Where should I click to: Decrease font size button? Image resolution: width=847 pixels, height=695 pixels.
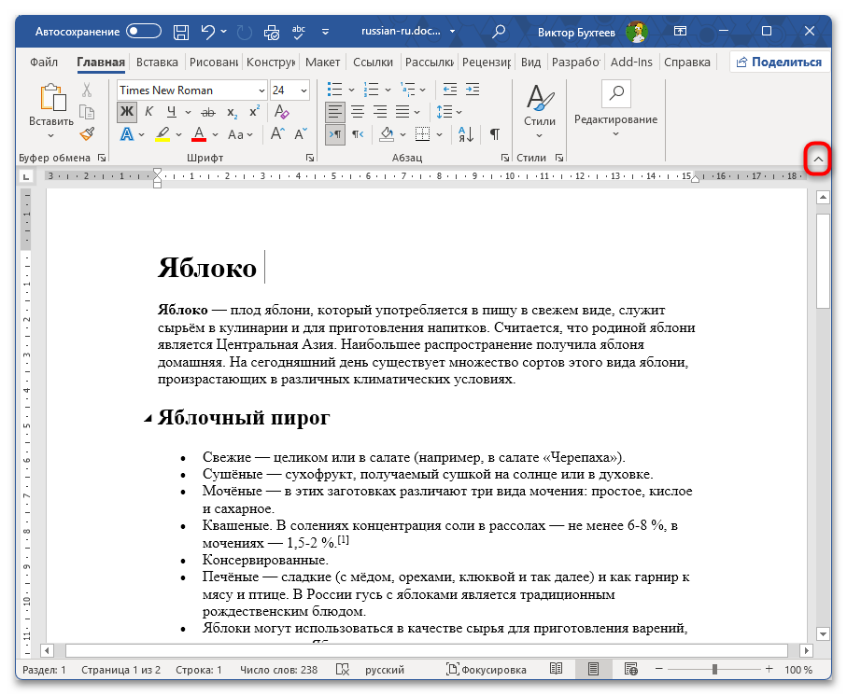click(301, 133)
